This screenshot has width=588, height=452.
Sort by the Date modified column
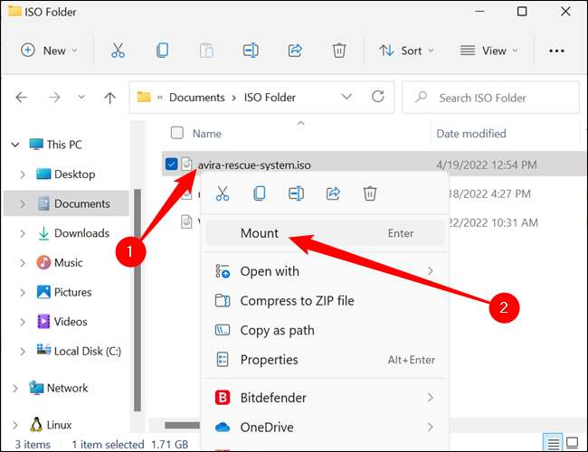coord(471,133)
